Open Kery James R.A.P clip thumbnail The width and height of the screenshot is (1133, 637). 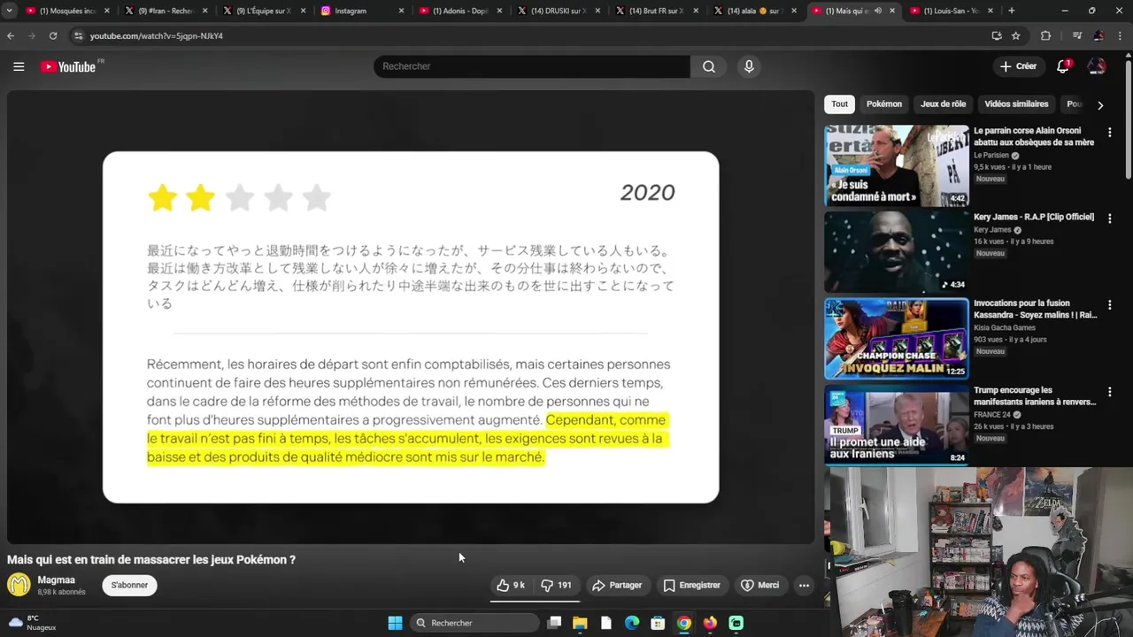pos(897,252)
